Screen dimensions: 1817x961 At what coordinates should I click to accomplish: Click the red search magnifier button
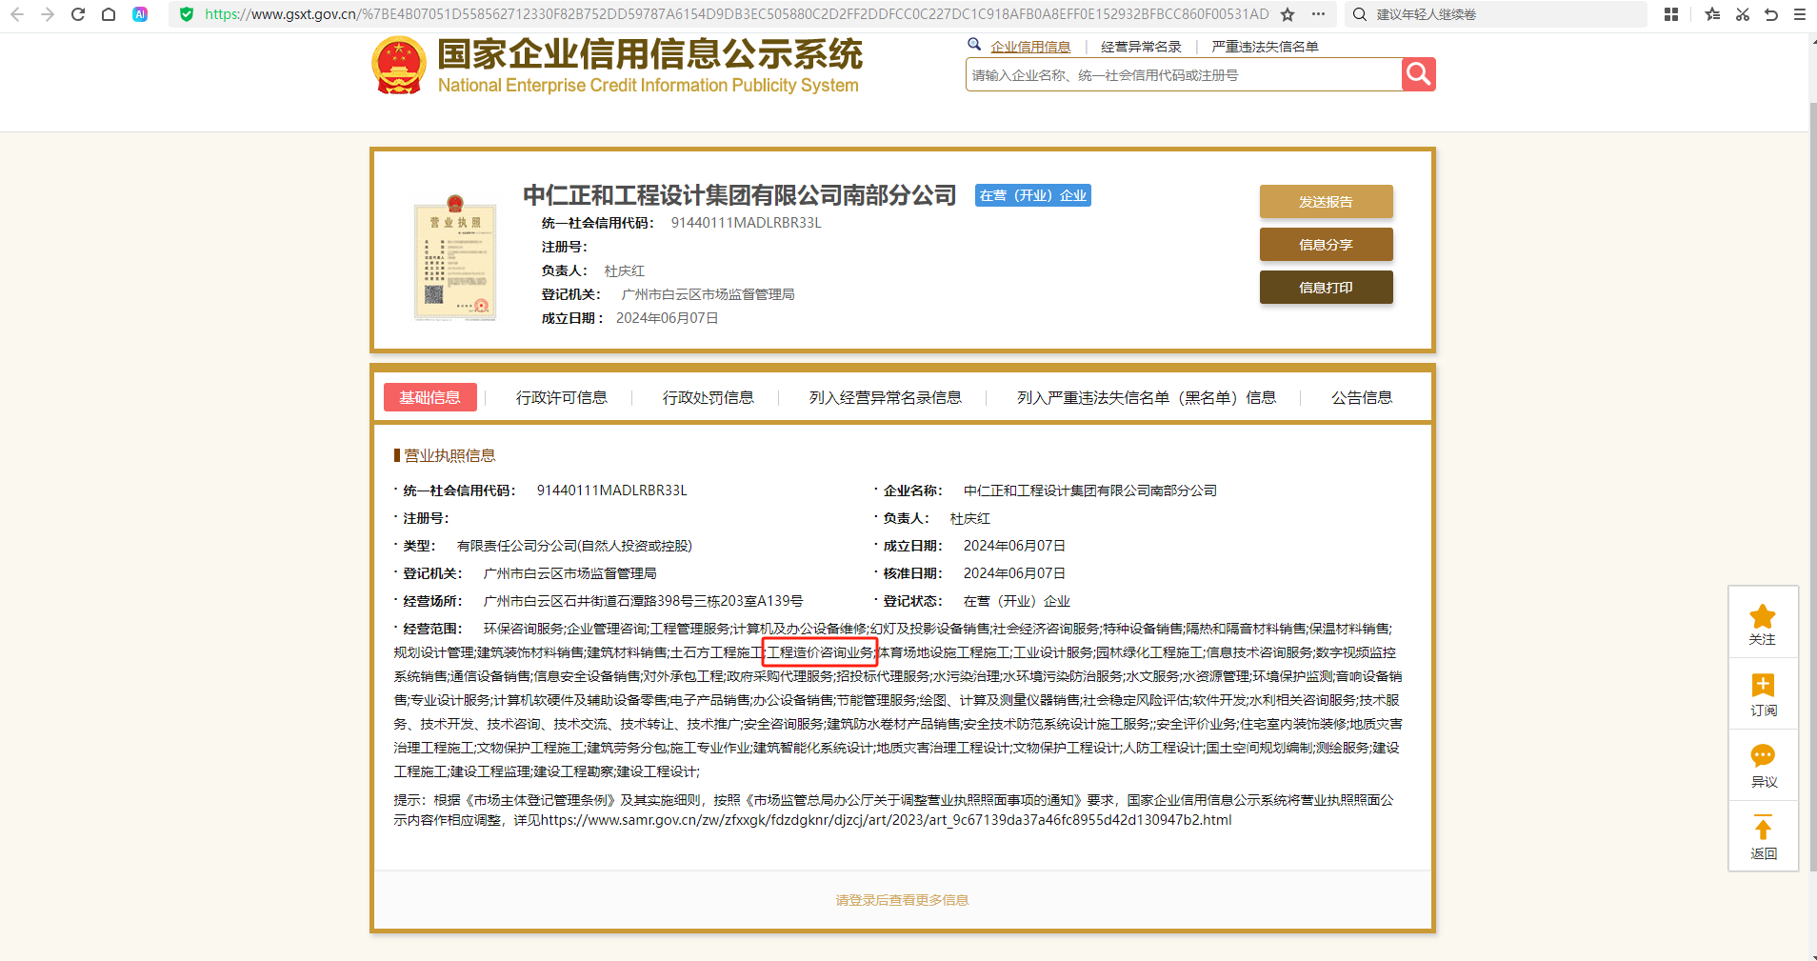(1418, 74)
